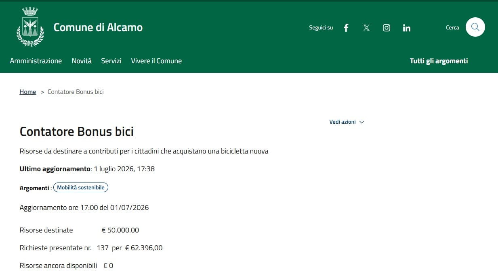Image resolution: width=498 pixels, height=276 pixels.
Task: Click the Seguici su text
Action: pos(321,28)
